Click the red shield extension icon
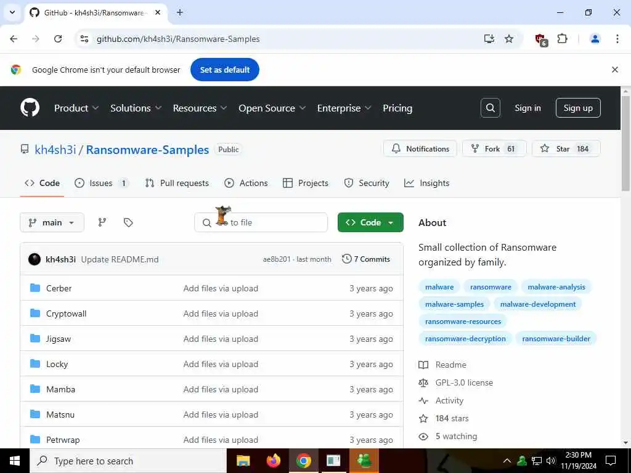 [x=541, y=39]
